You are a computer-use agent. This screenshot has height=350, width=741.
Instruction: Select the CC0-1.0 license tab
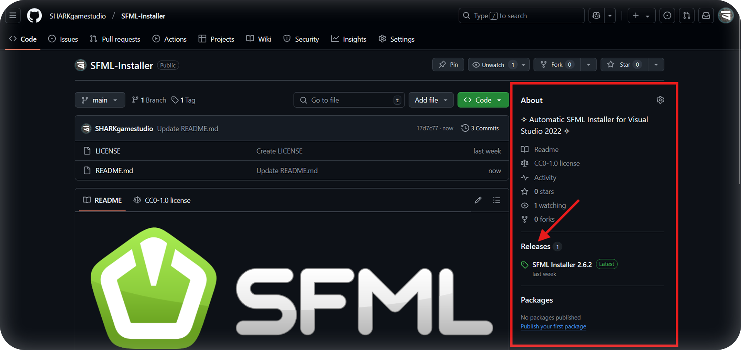162,200
